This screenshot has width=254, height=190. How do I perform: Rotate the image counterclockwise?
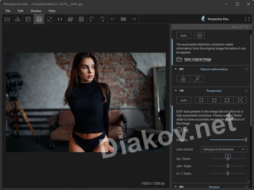92,19
